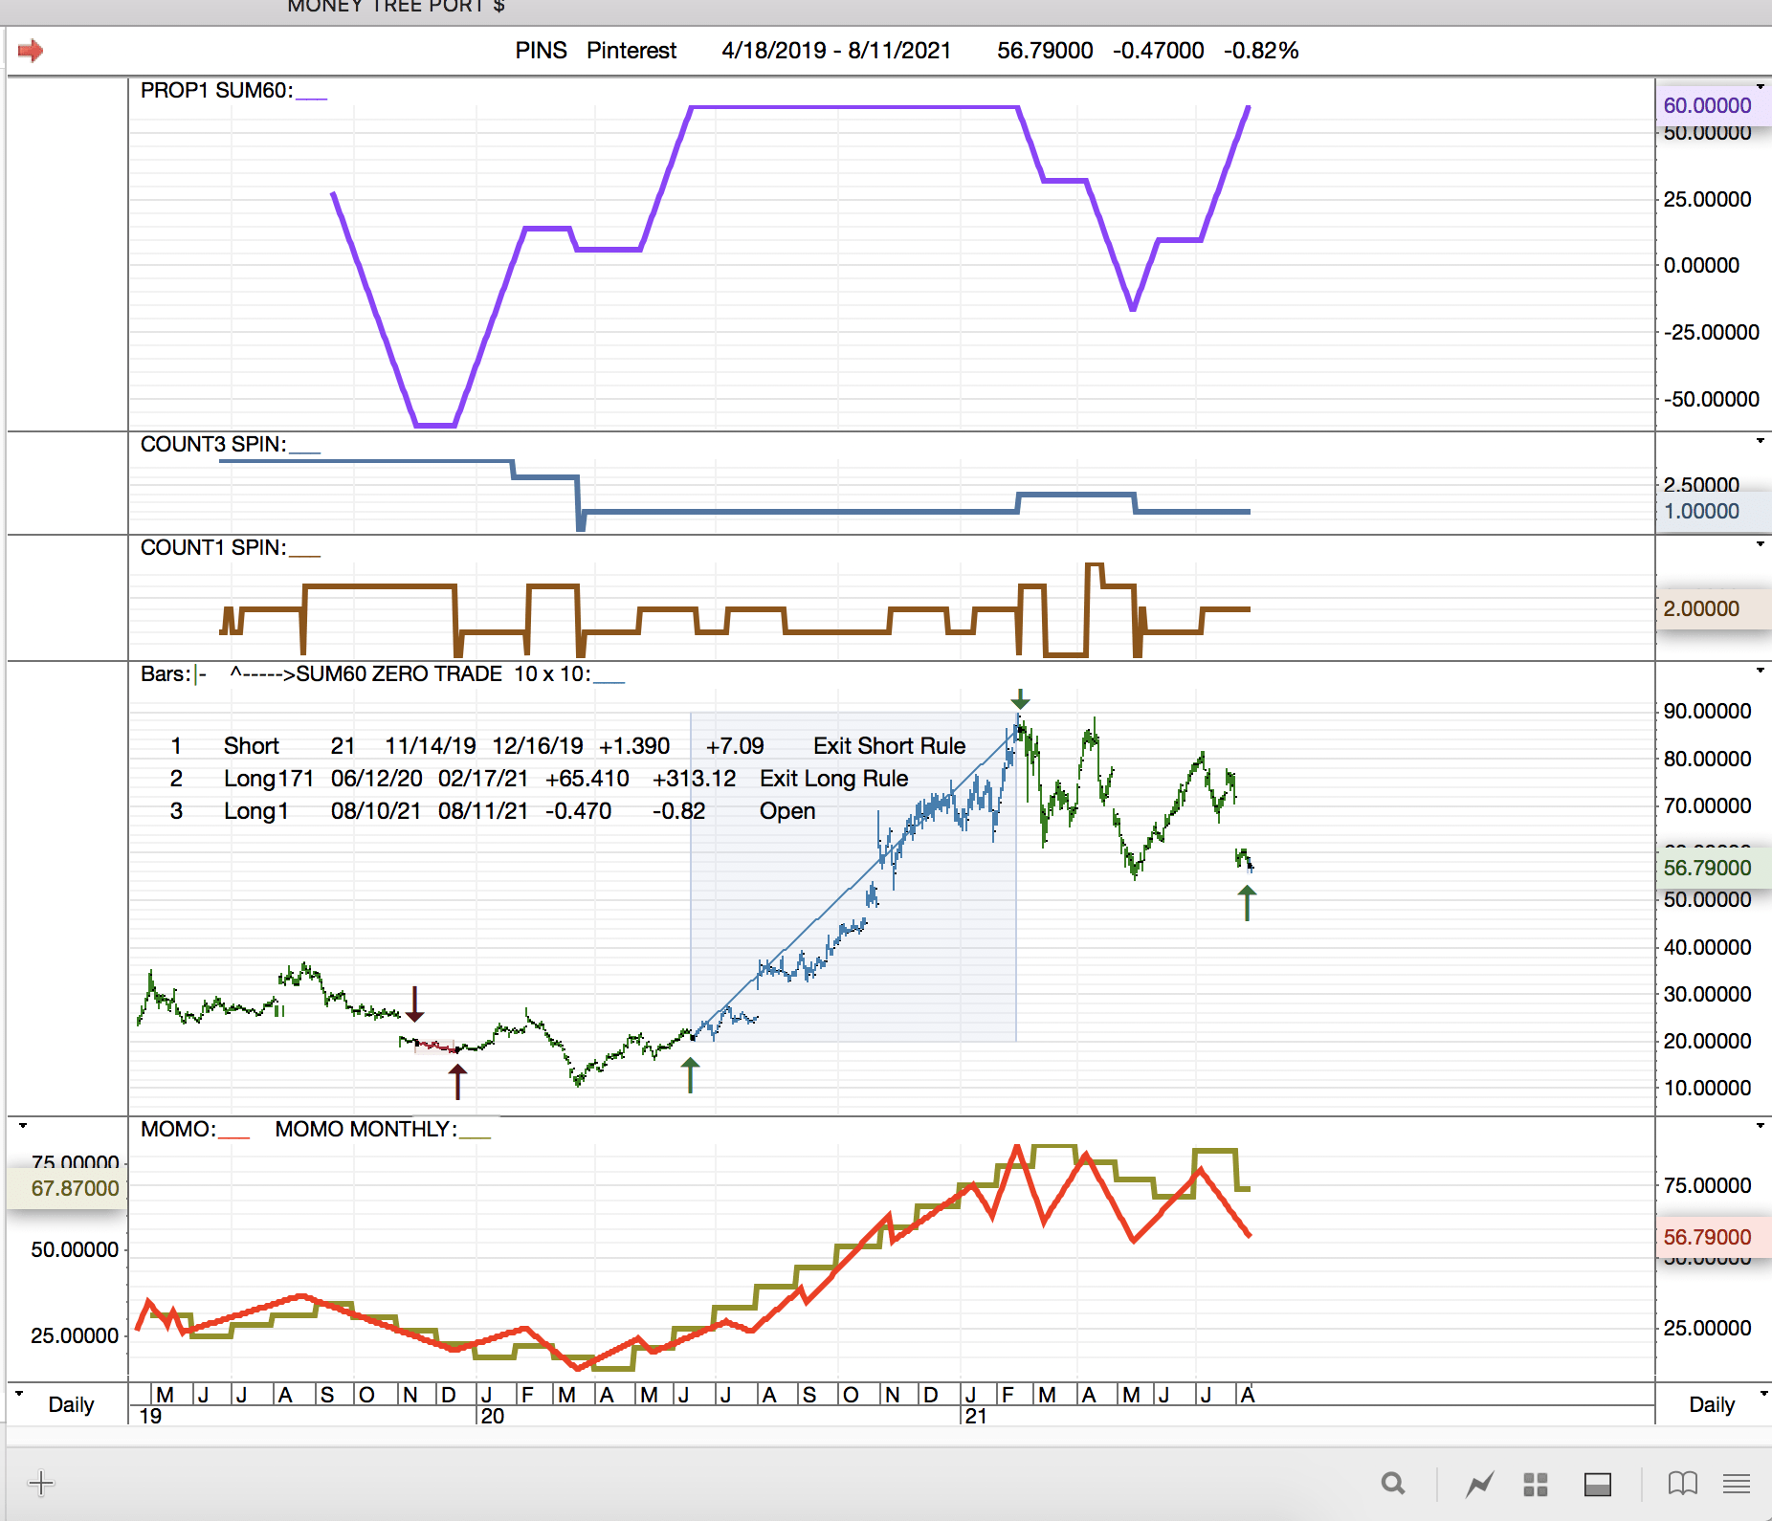Expand the PROP1 SUM60 pane scale dropdown
The height and width of the screenshot is (1521, 1772).
pos(1760,87)
